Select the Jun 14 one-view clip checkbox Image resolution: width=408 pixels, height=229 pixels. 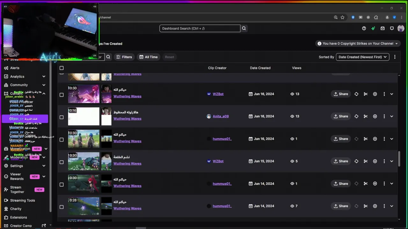click(62, 184)
